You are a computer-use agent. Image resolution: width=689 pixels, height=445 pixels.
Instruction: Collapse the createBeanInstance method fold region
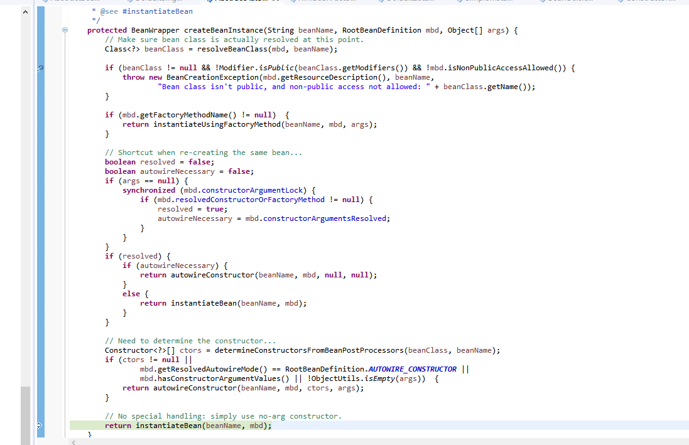pos(65,29)
